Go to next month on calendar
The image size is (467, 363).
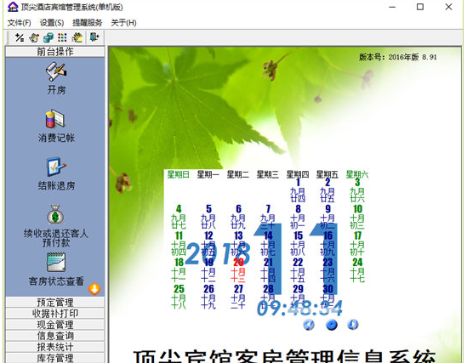point(353,325)
